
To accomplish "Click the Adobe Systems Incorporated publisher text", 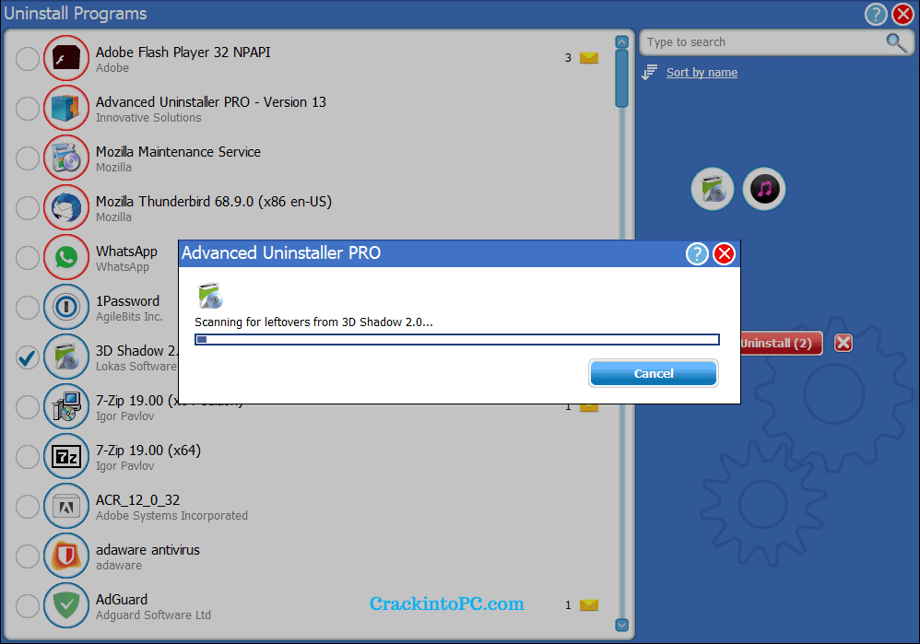I will (171, 516).
